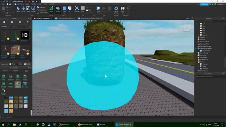Open the Toolbox Marketplace category tab

4,22
